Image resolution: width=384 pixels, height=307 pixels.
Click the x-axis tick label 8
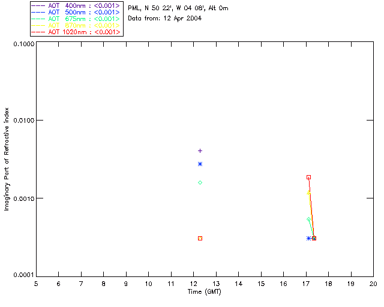click(104, 284)
